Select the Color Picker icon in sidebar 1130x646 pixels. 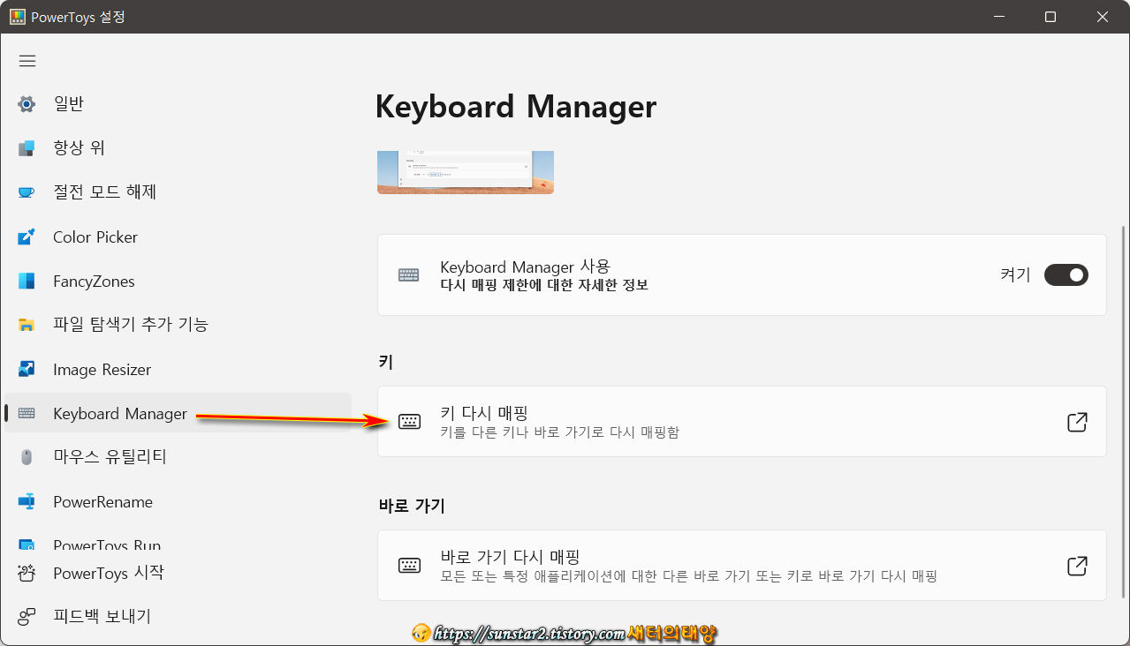(26, 237)
